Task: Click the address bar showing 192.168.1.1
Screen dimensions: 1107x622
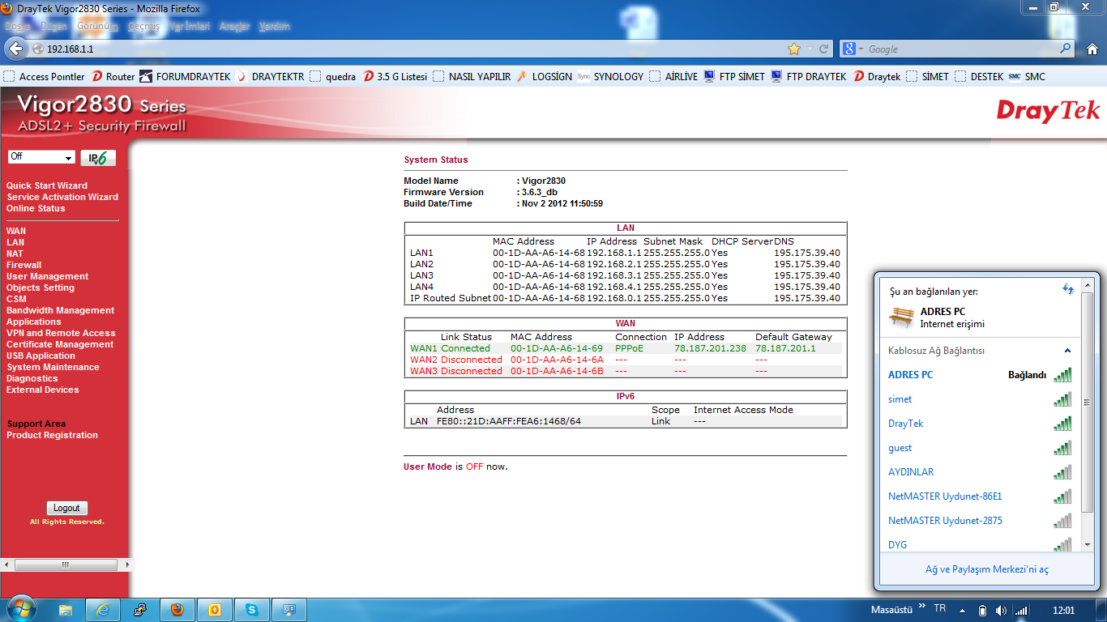Action: [405, 49]
